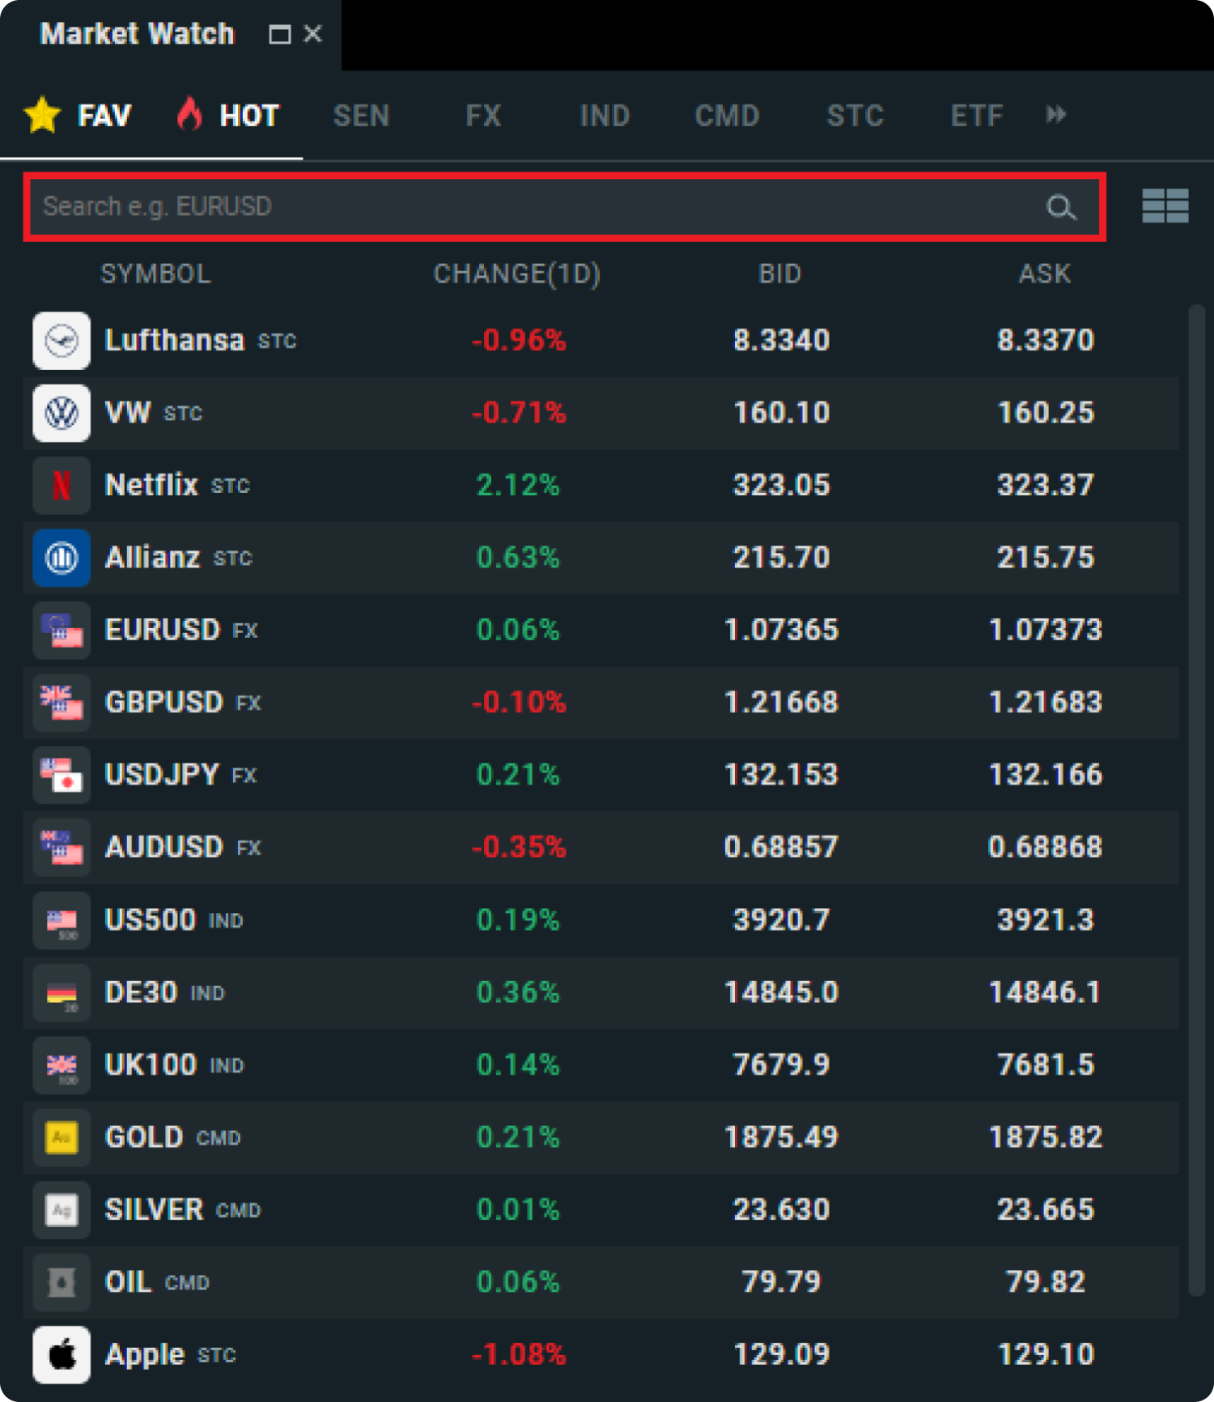Image resolution: width=1214 pixels, height=1402 pixels.
Task: Click the GOLD commodity icon
Action: [62, 1137]
